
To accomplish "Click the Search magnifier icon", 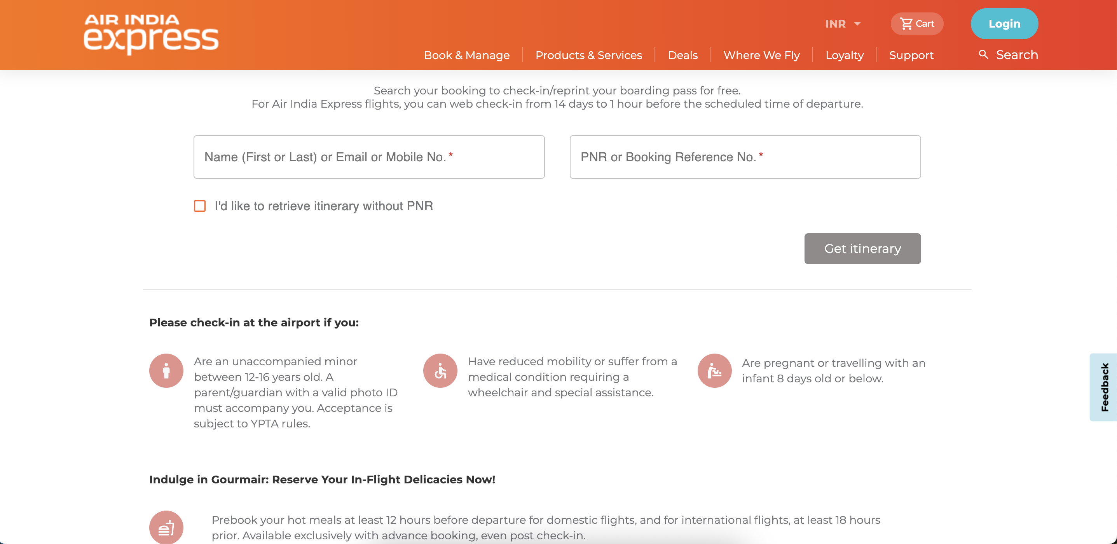I will point(983,55).
